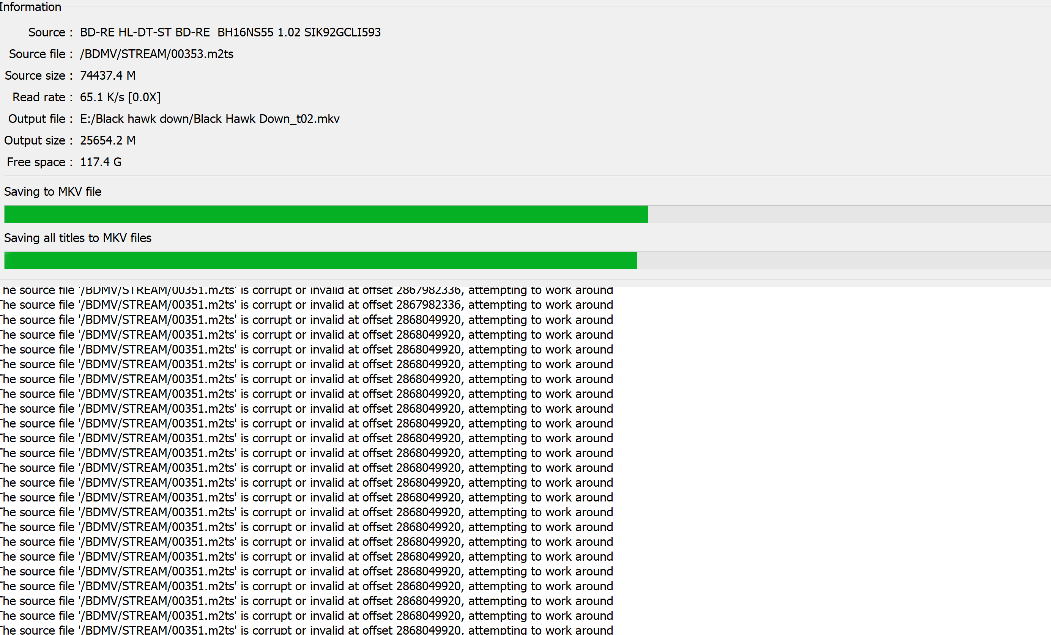Click the 'Output size :' label
1051x635 pixels.
pos(38,140)
